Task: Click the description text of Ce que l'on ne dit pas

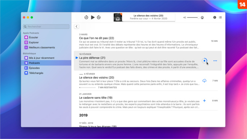Action: (x=139, y=45)
